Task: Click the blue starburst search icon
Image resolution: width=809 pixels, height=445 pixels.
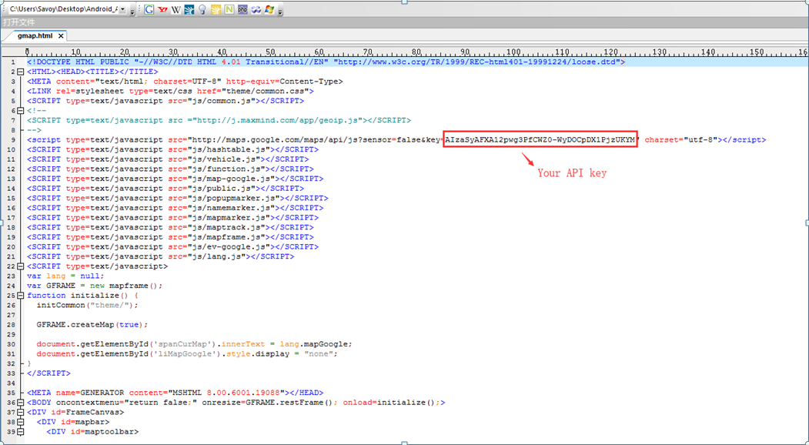Action: tap(189, 9)
